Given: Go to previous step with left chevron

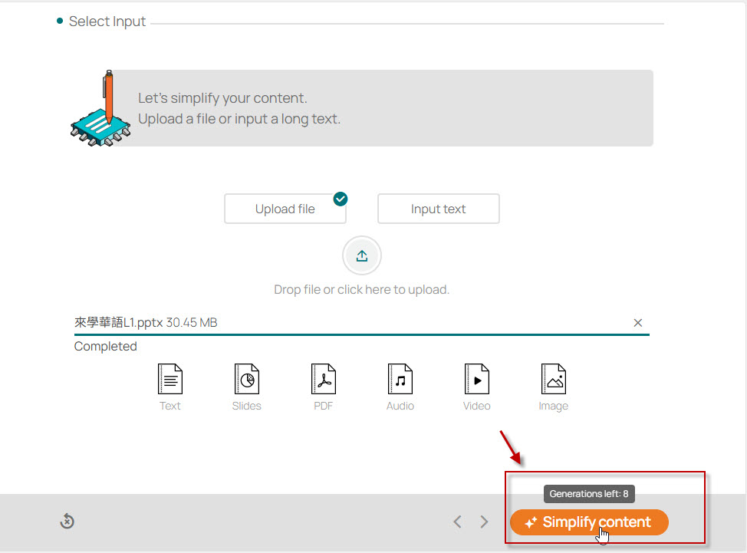Looking at the screenshot, I should tap(457, 522).
